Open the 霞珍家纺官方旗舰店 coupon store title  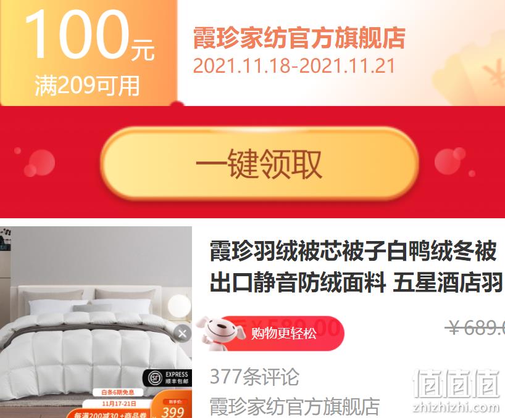click(x=299, y=39)
